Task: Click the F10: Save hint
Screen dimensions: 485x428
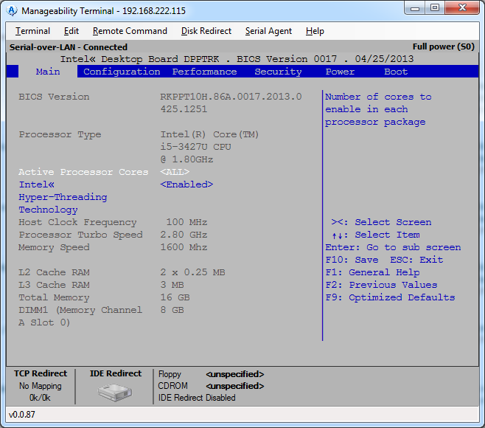Action: tap(352, 260)
